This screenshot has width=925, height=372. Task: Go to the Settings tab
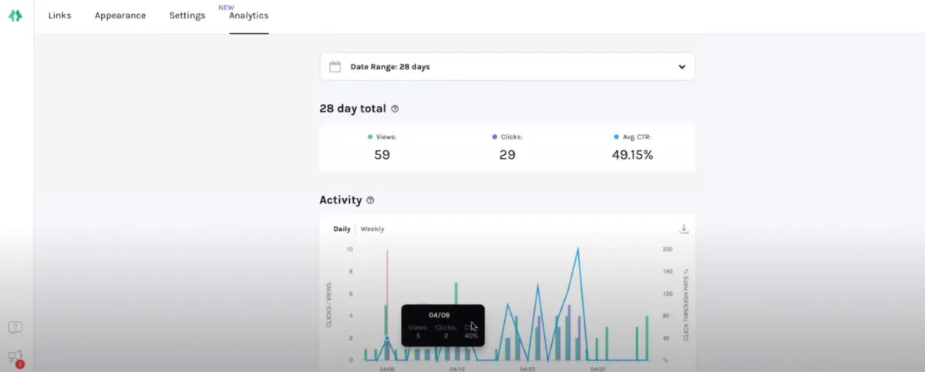click(187, 15)
